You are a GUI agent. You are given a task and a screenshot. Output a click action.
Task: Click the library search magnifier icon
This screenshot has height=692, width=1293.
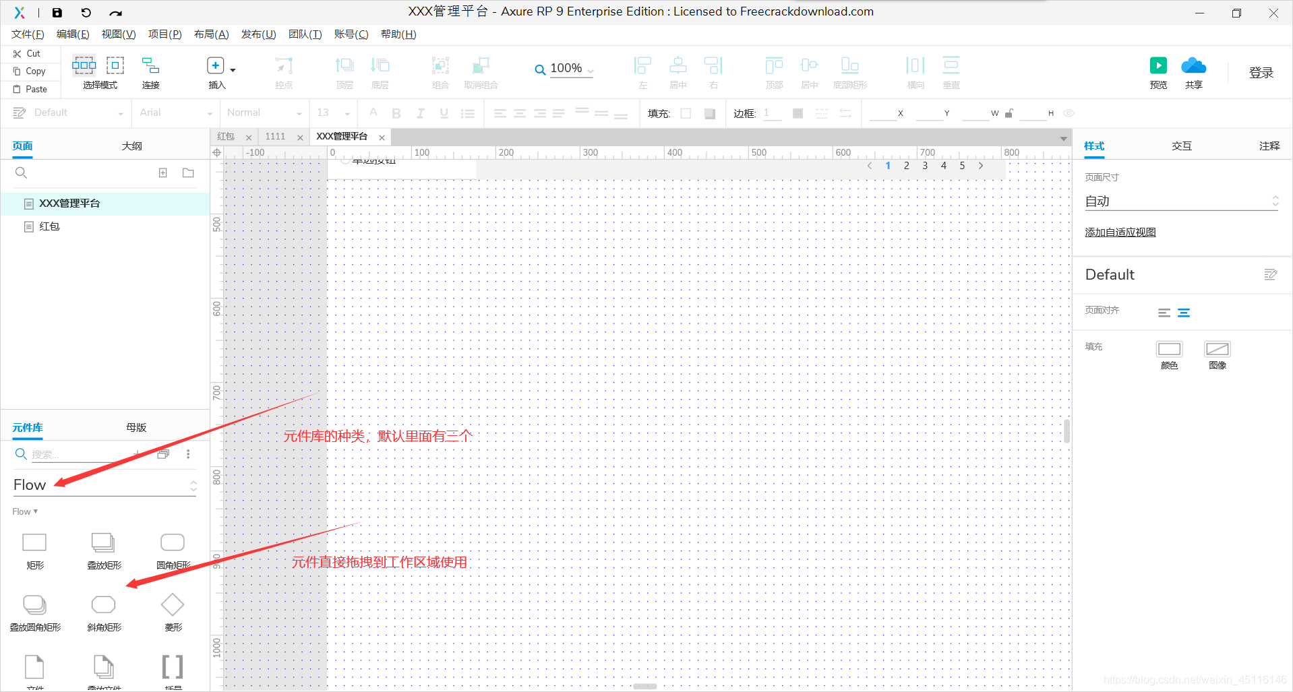pos(21,453)
